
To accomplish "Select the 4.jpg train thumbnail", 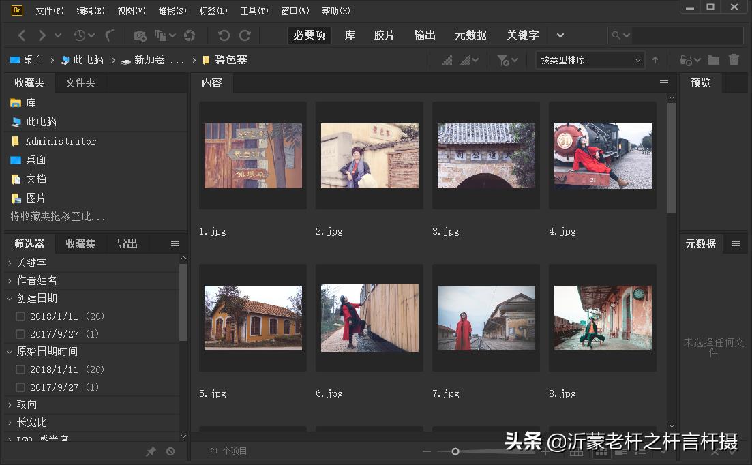I will click(x=602, y=155).
